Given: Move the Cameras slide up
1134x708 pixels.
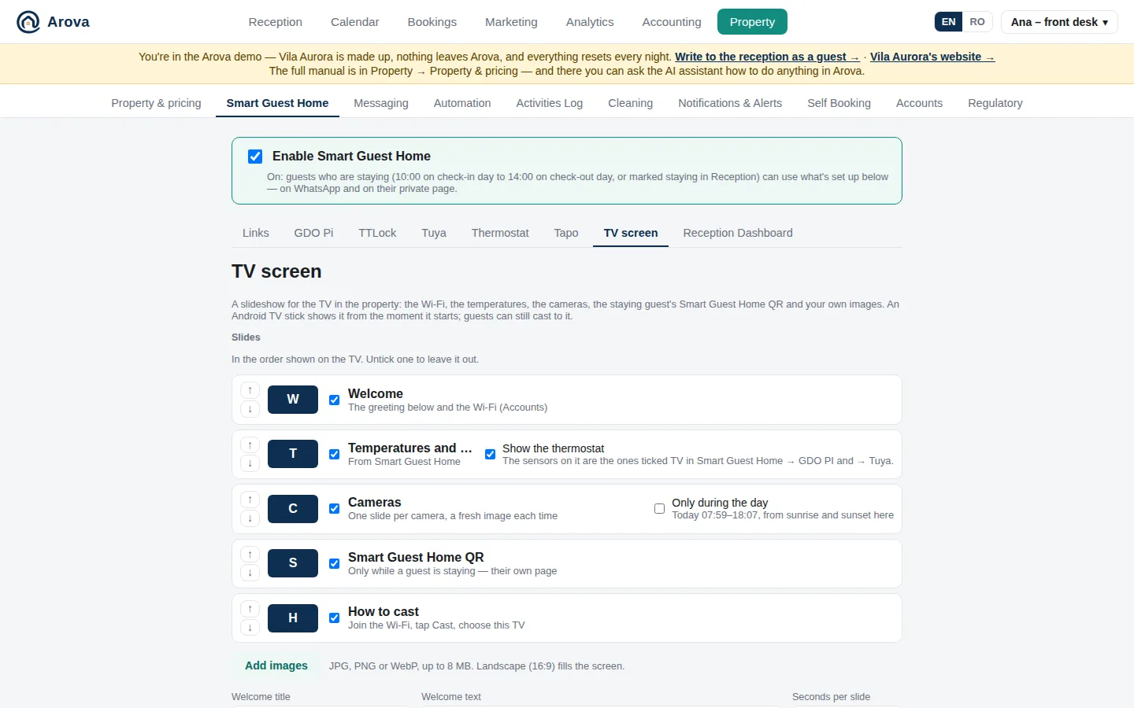Looking at the screenshot, I should point(250,500).
